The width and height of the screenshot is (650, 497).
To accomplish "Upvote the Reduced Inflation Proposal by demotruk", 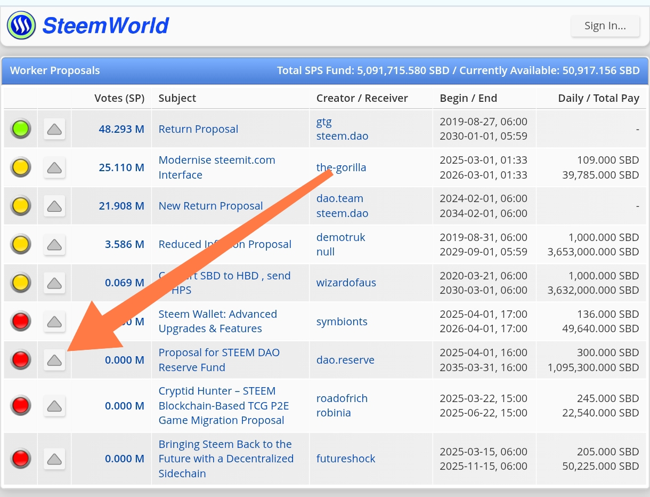I will (x=54, y=244).
